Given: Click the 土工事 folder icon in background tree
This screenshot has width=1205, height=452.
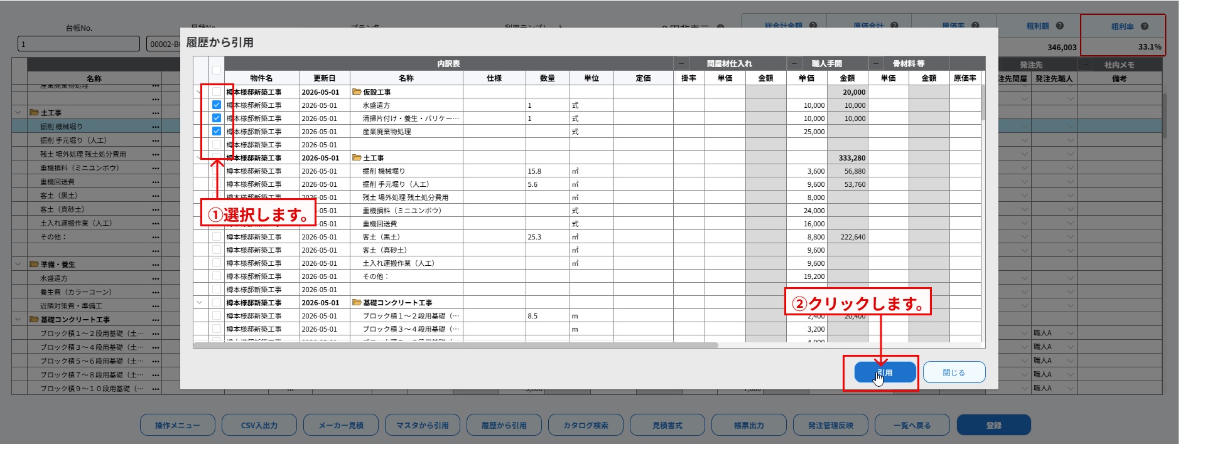Looking at the screenshot, I should 34,113.
